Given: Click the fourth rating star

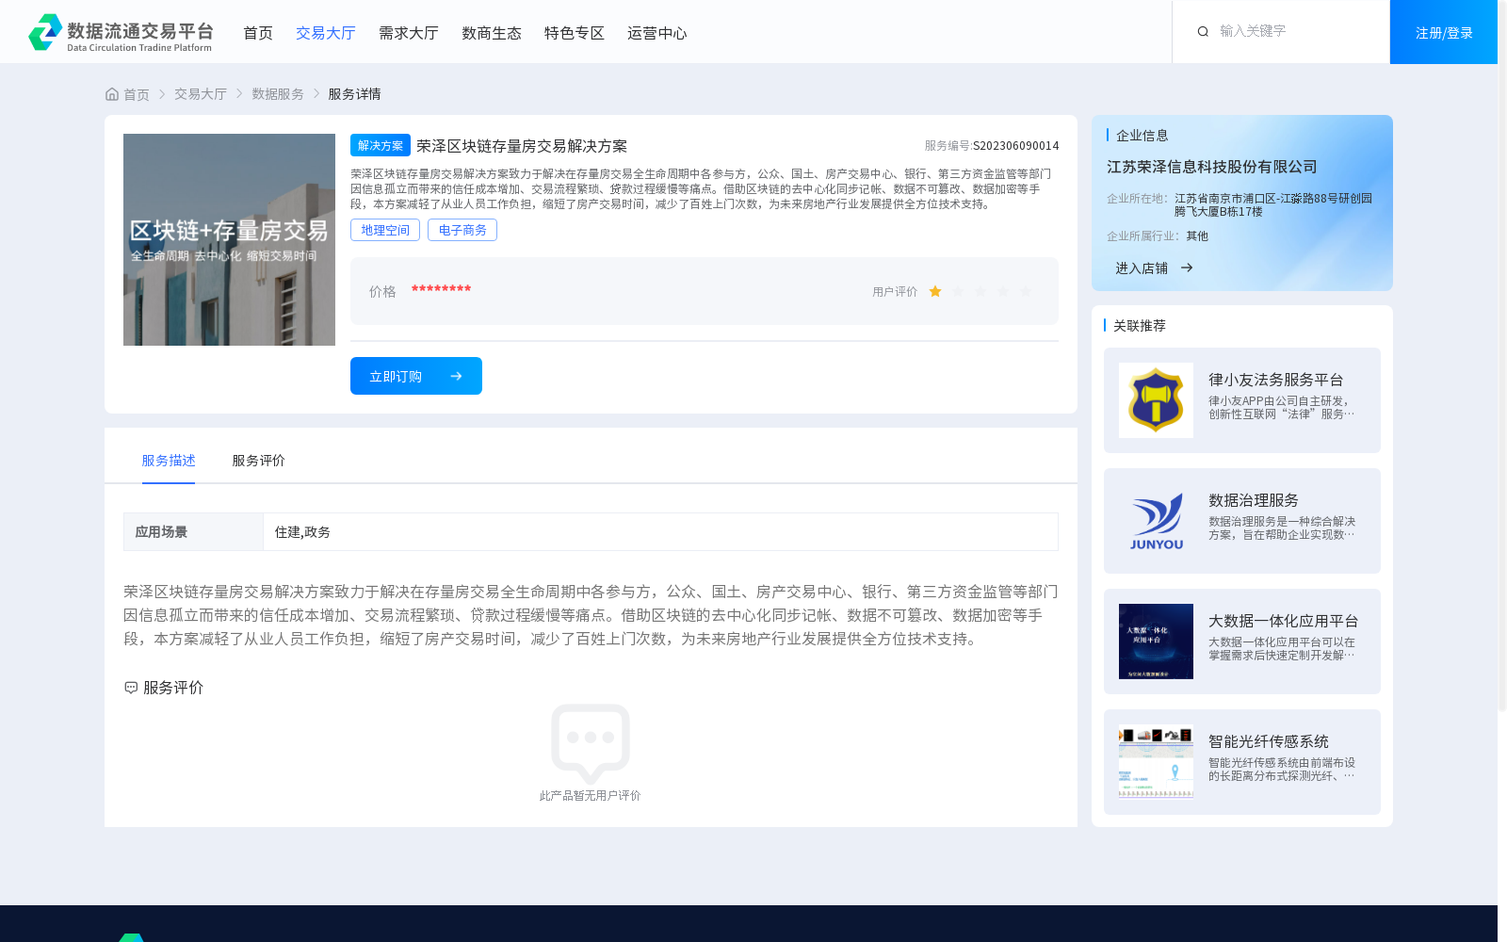Looking at the screenshot, I should coord(1003,292).
